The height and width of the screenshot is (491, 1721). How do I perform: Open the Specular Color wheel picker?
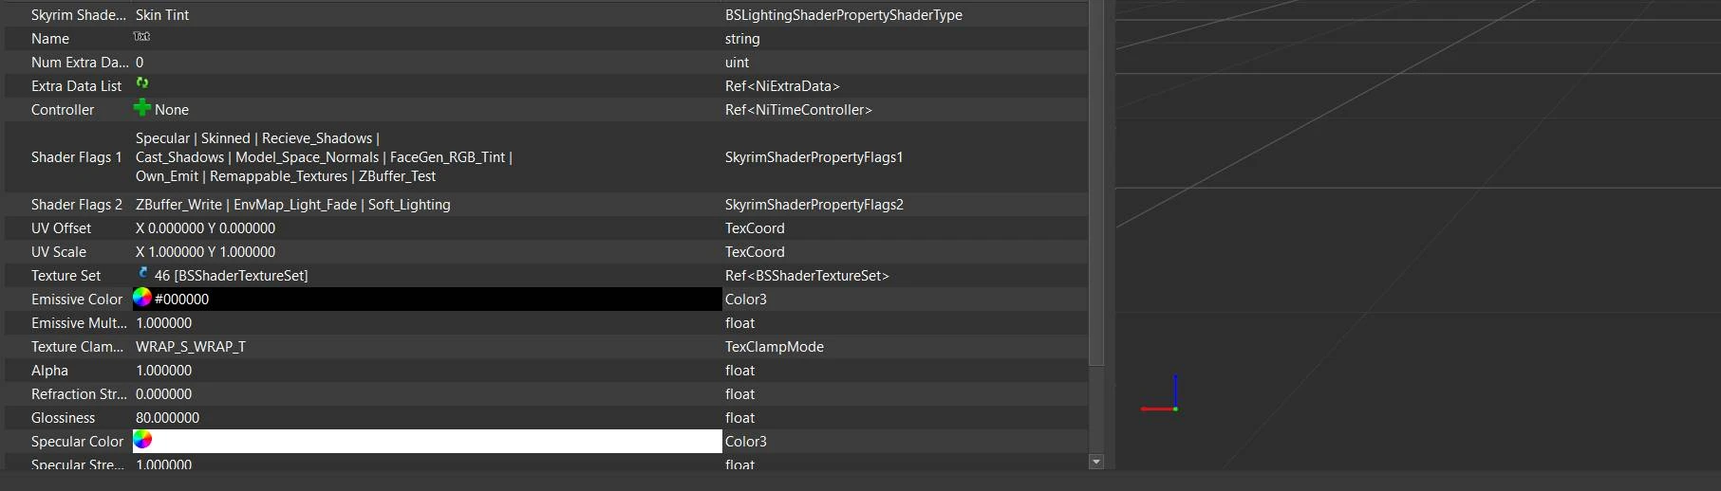coord(142,440)
